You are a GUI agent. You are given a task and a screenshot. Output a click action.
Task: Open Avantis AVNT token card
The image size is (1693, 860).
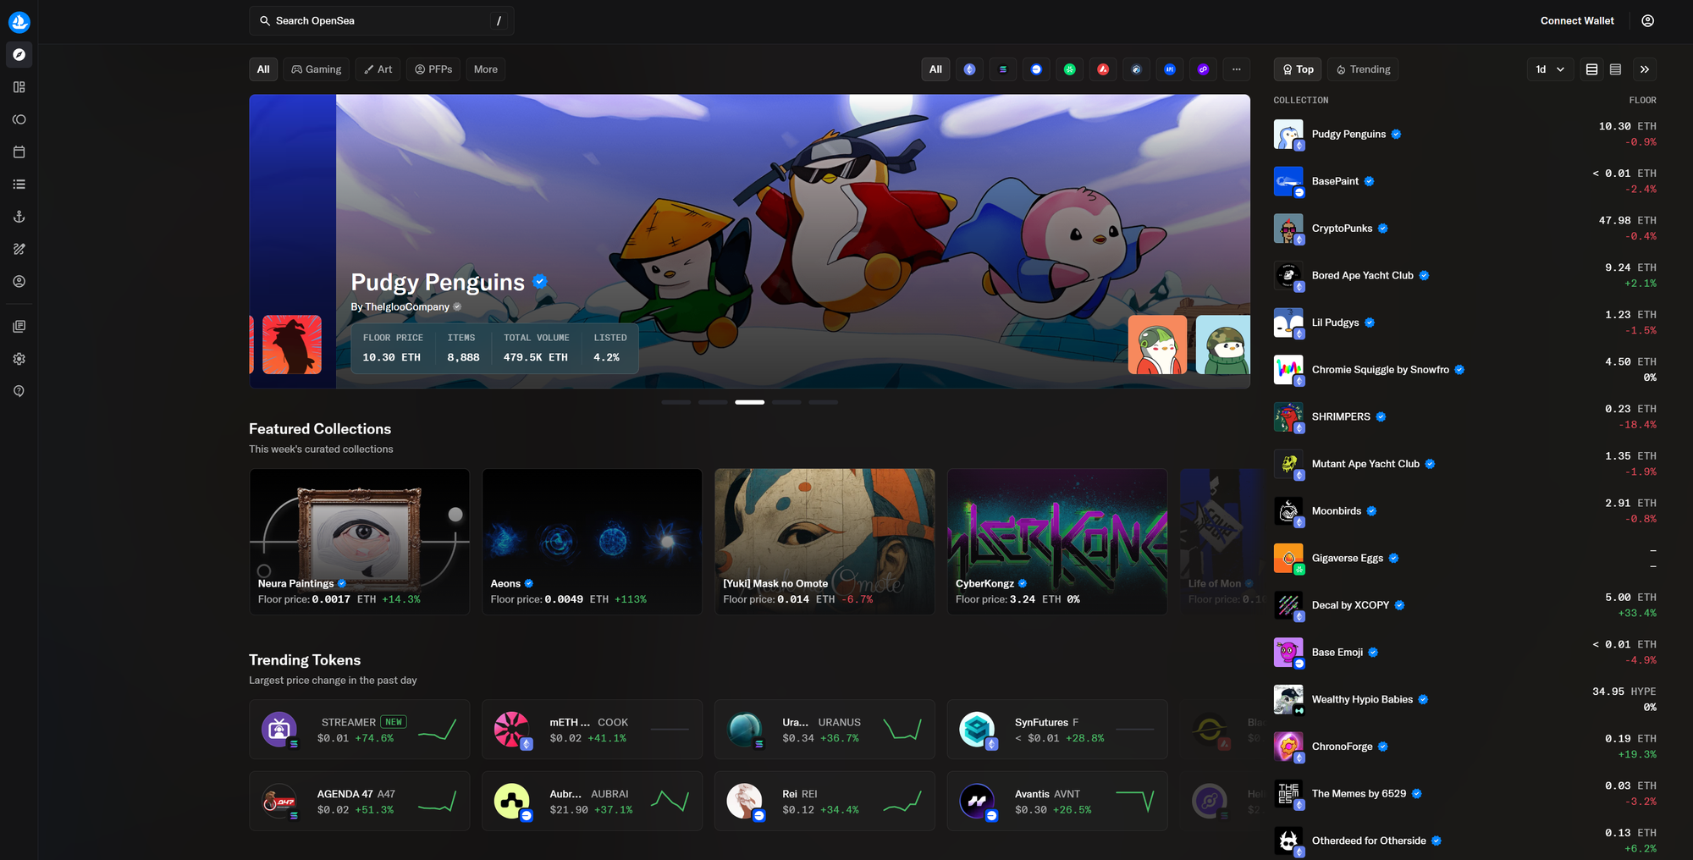click(x=1057, y=801)
